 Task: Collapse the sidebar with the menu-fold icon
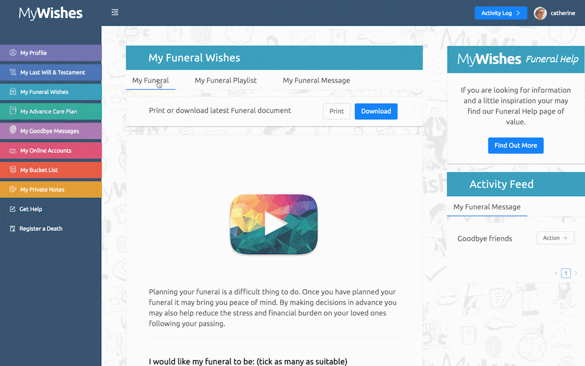point(115,12)
